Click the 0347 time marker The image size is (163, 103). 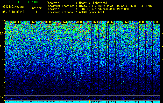tap(110, 22)
